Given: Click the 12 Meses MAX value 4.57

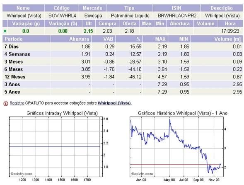Looking at the screenshot, I should point(162,77).
